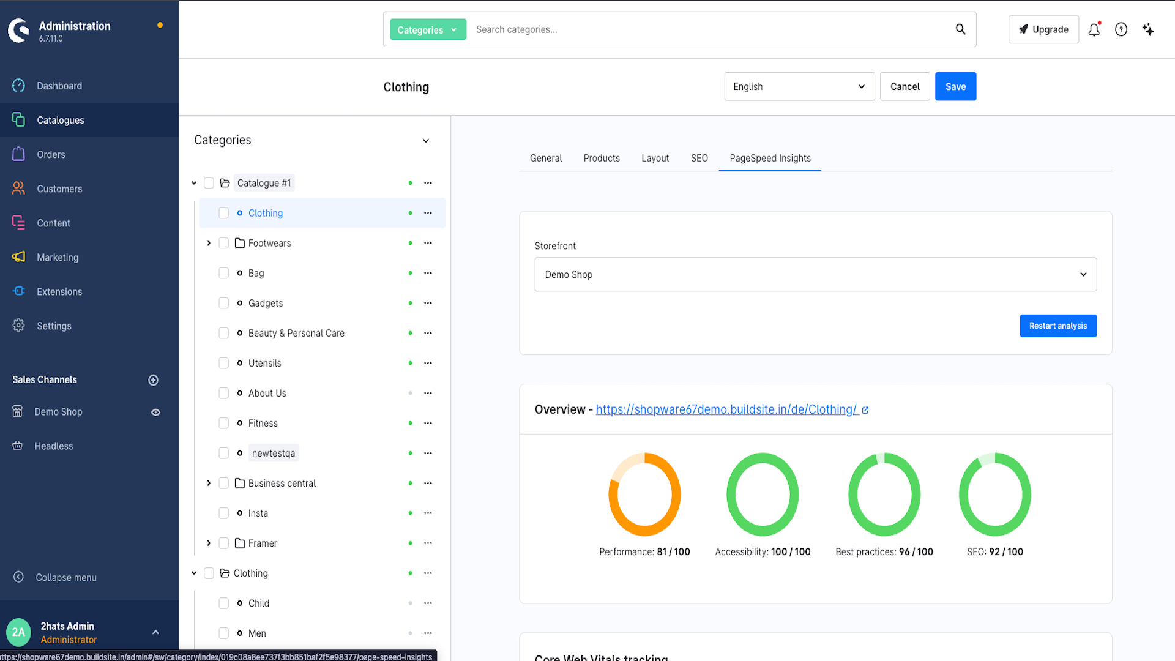This screenshot has width=1175, height=661.
Task: Click the Demo Shop storefront icon
Action: click(x=18, y=412)
